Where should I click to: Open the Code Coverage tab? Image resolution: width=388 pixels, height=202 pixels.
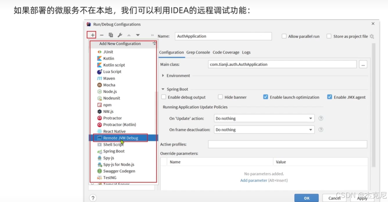(x=226, y=52)
